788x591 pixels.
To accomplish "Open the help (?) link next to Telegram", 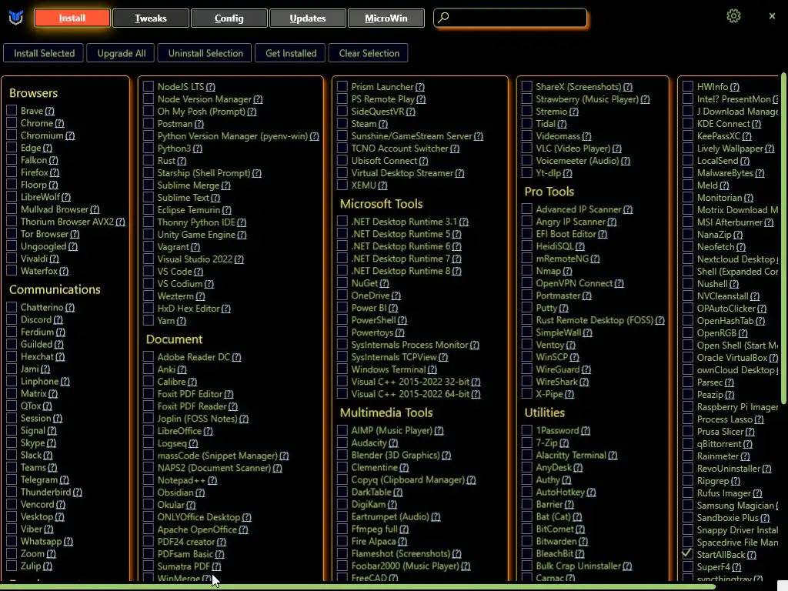I will pos(65,480).
